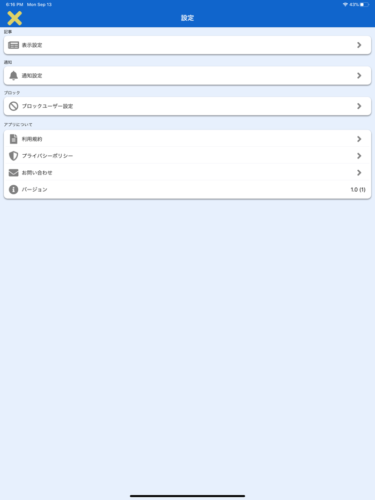Tap the envelope icon for inquiries

click(13, 173)
